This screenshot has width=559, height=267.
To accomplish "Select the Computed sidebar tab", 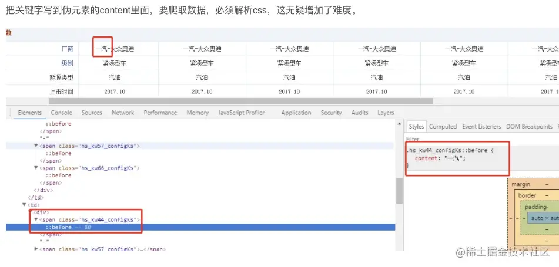I will coord(443,126).
